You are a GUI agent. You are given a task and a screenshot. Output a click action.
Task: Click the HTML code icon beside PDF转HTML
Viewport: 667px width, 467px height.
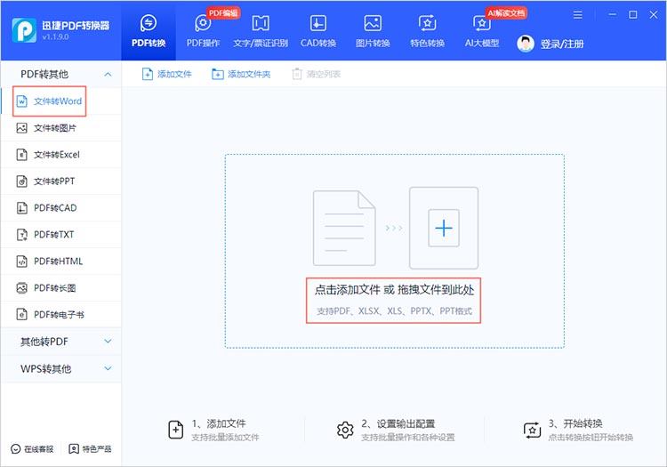21,262
